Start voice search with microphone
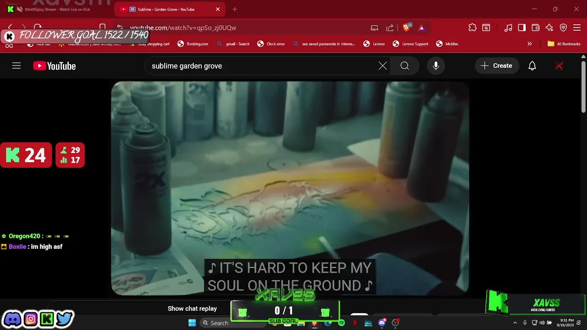 click(x=436, y=66)
